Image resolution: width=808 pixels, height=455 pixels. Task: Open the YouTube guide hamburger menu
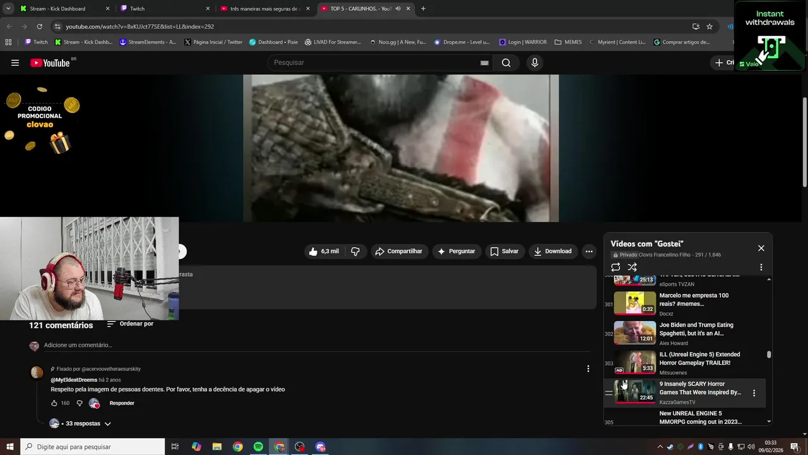pyautogui.click(x=15, y=63)
